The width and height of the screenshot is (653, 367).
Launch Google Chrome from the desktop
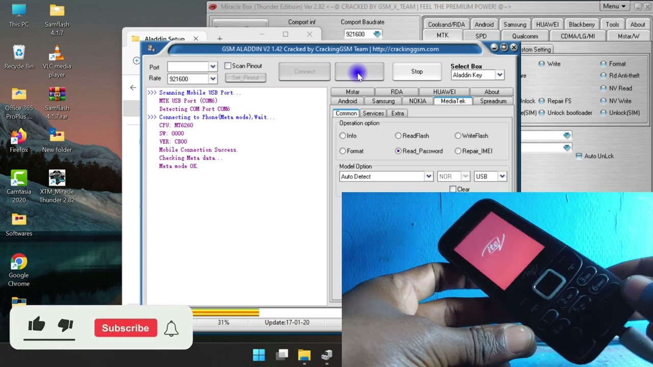click(19, 271)
